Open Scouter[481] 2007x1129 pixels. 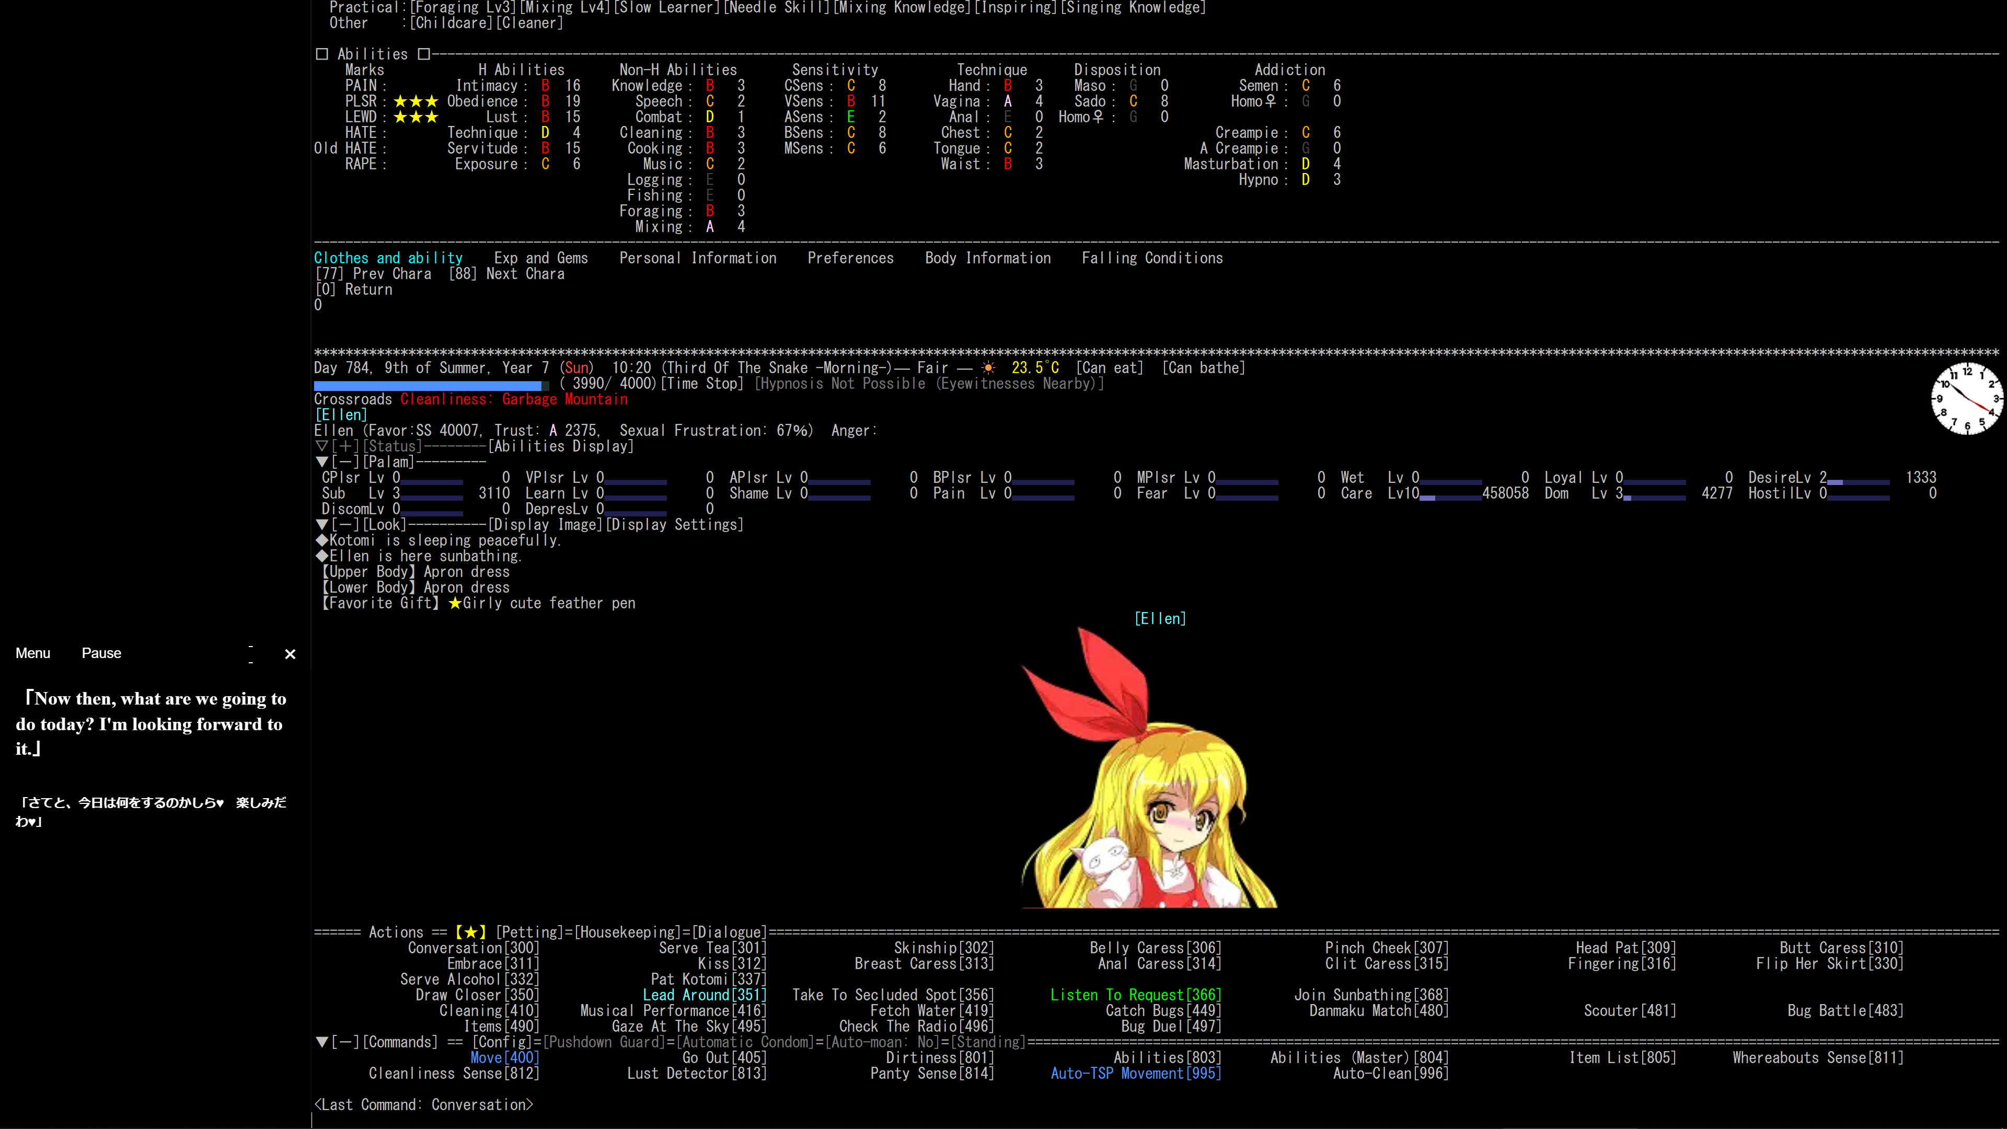tap(1630, 1010)
